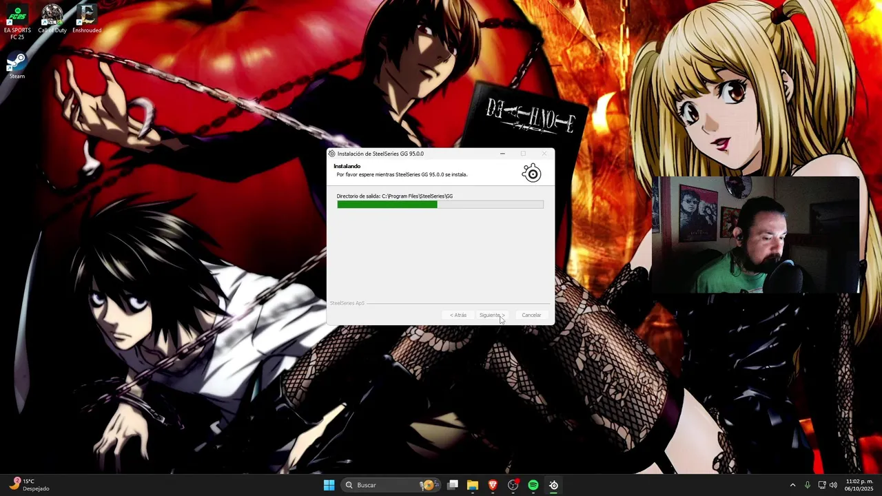
Task: Click the 'Por favor espere mientras' message
Action: click(x=402, y=174)
